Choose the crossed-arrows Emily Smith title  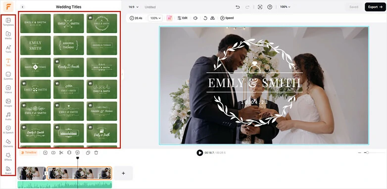69,23
